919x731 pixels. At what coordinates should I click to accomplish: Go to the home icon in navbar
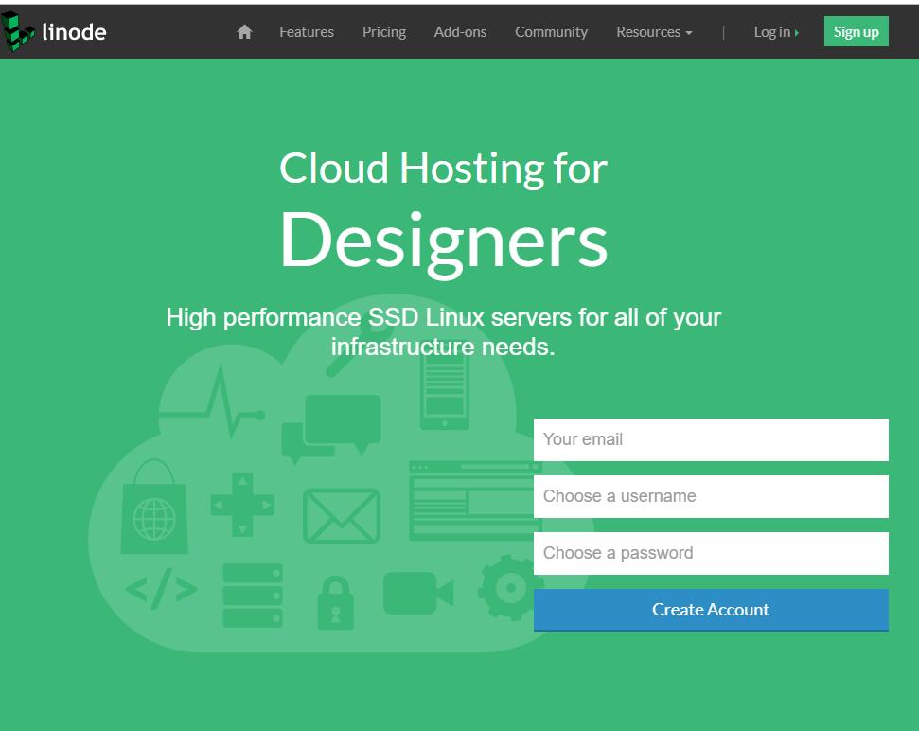pos(244,32)
